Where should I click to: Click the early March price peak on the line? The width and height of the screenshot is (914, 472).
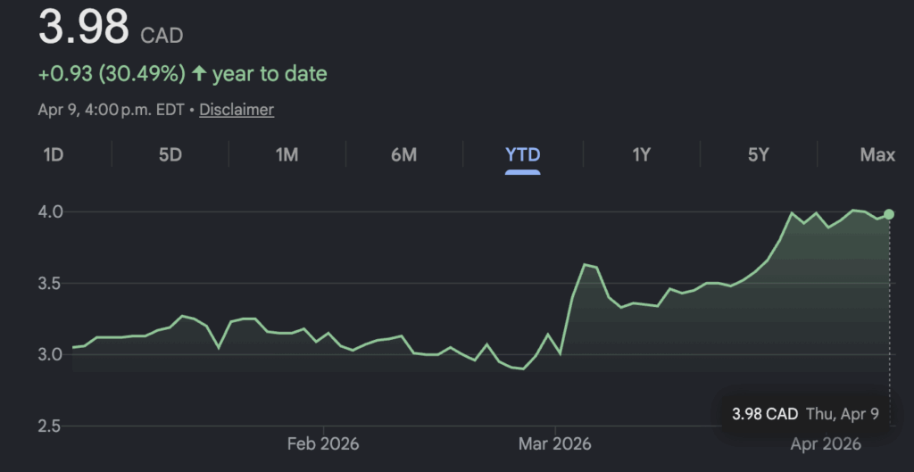(584, 264)
